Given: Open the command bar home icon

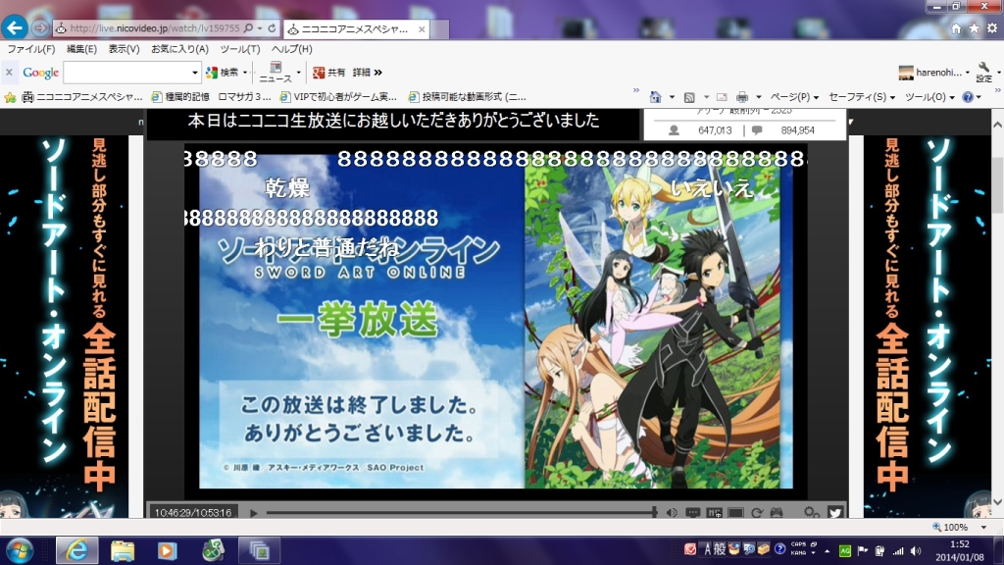Looking at the screenshot, I should coord(655,97).
